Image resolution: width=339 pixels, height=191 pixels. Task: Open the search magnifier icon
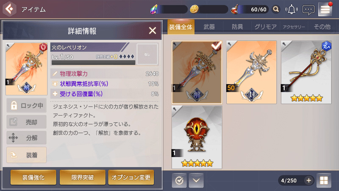point(276,9)
